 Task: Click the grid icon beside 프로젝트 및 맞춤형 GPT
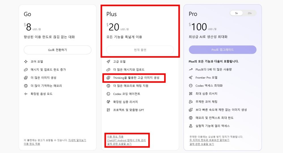point(108,110)
